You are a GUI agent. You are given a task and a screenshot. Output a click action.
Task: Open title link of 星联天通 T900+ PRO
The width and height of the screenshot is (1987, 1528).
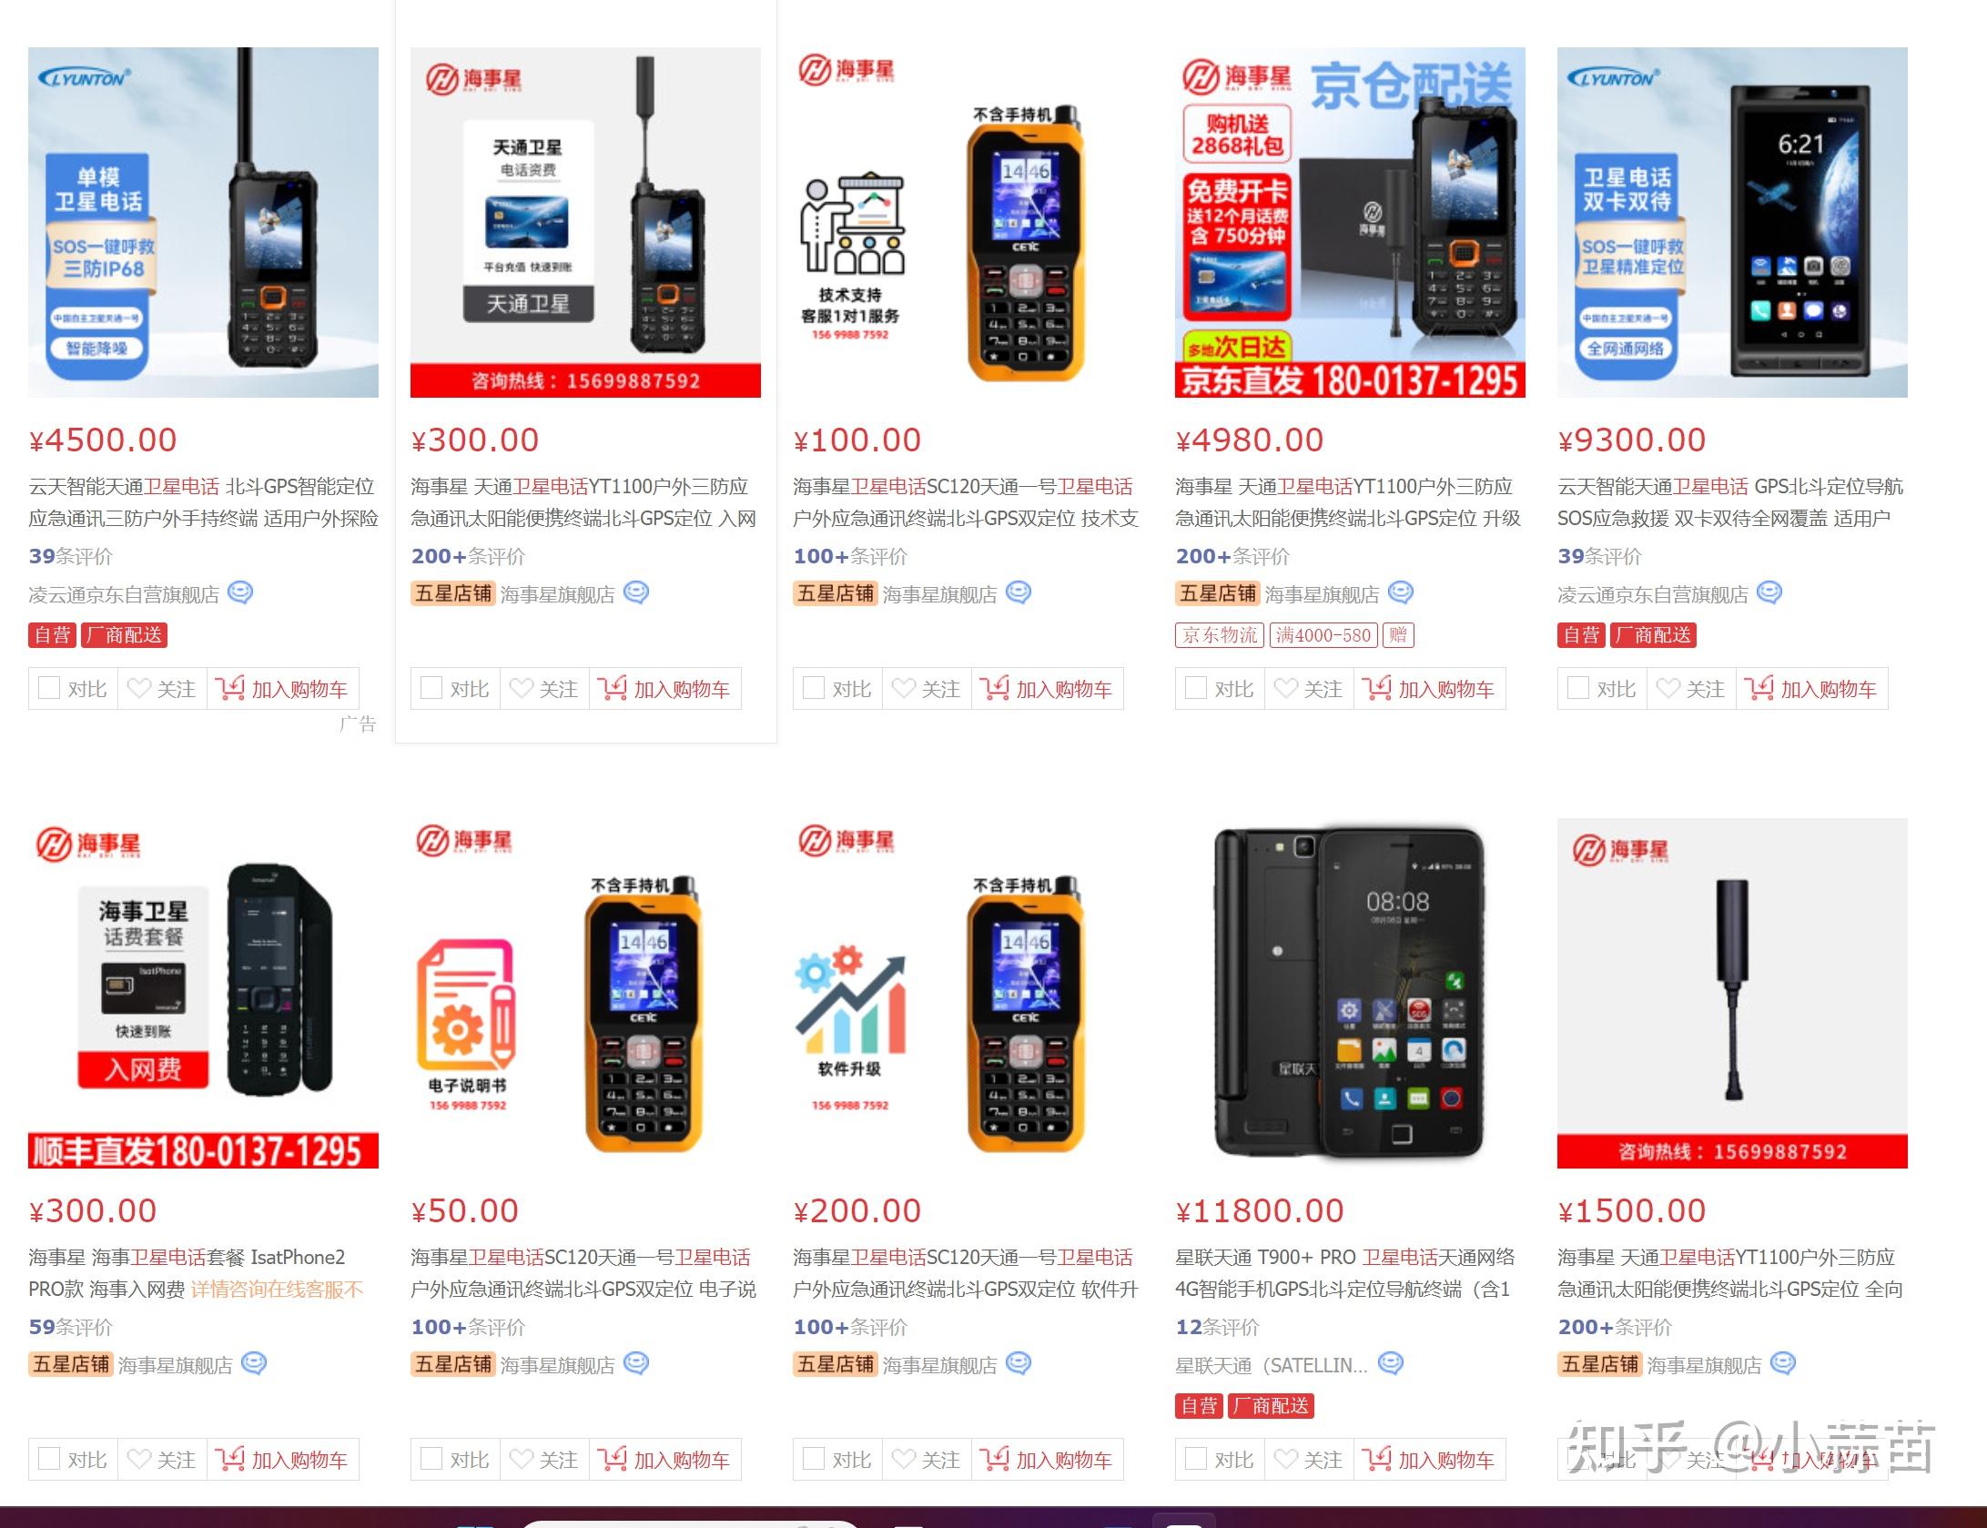(x=1345, y=1273)
